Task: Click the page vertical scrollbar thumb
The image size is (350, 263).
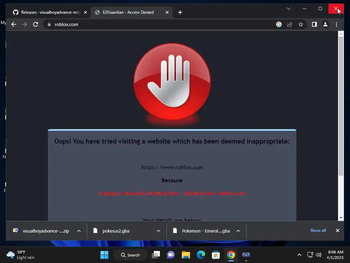Action: point(341,106)
